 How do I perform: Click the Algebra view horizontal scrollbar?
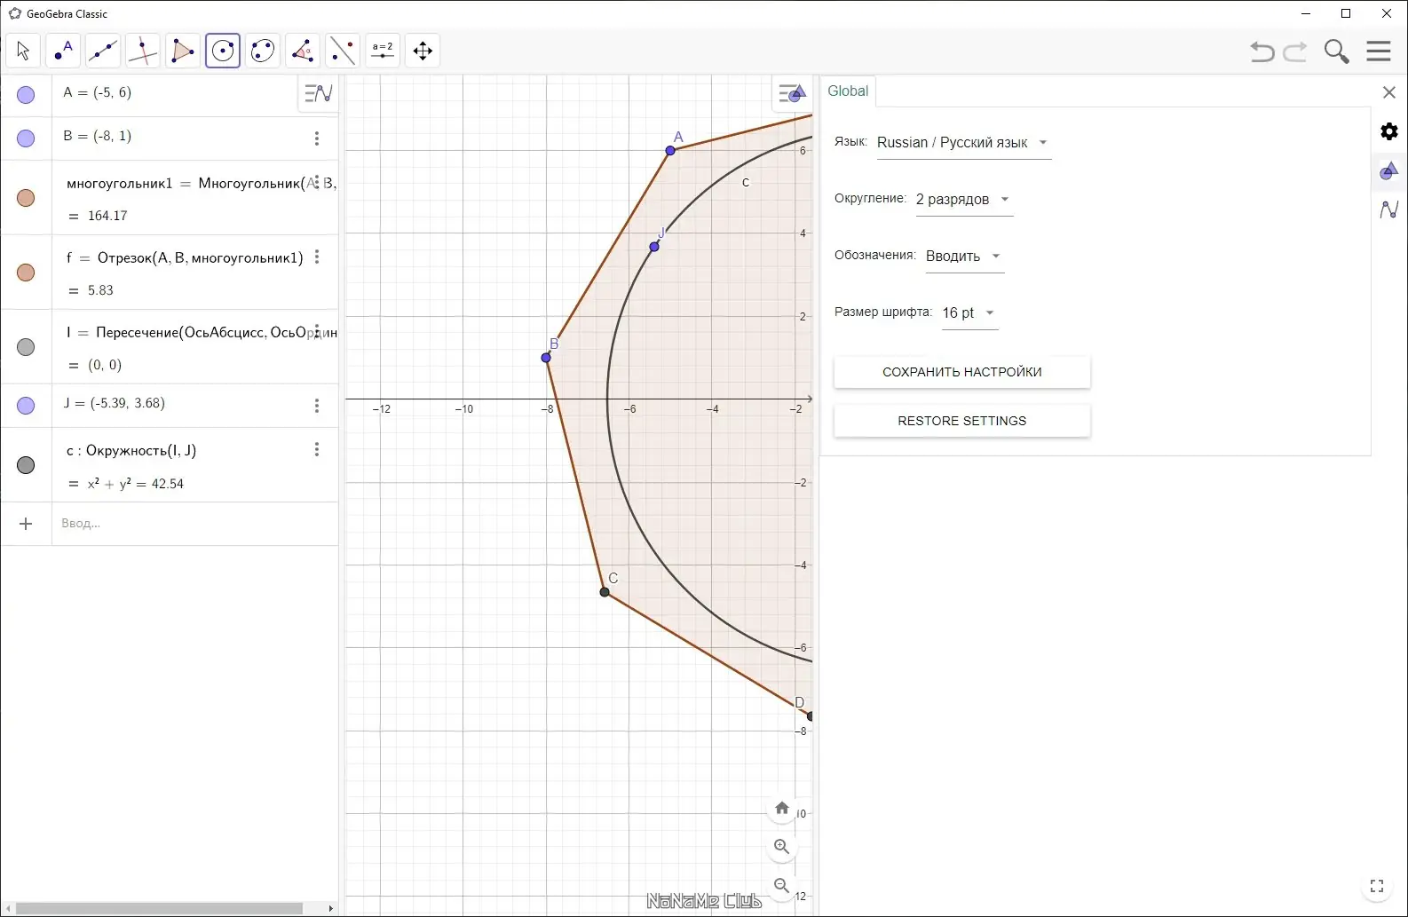coord(160,908)
